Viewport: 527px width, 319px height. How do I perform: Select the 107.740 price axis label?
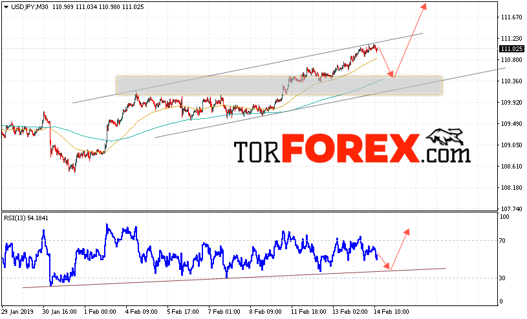coord(511,209)
